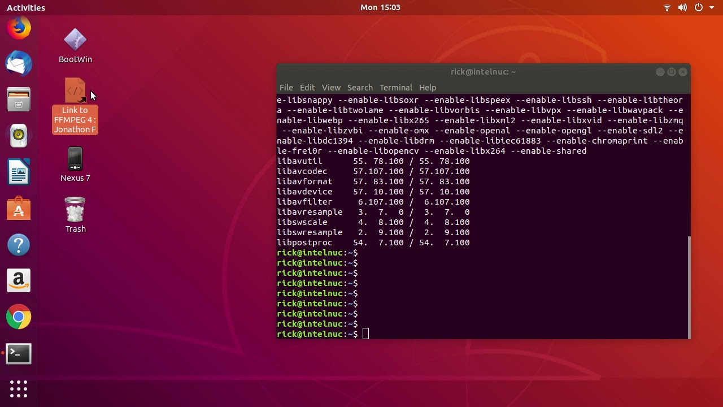
Task: Select the BootWin desktop icon
Action: click(x=75, y=46)
